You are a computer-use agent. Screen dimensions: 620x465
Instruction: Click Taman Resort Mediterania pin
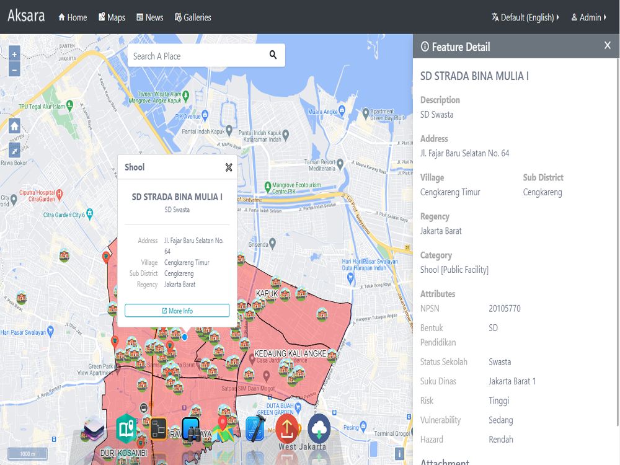click(x=340, y=164)
